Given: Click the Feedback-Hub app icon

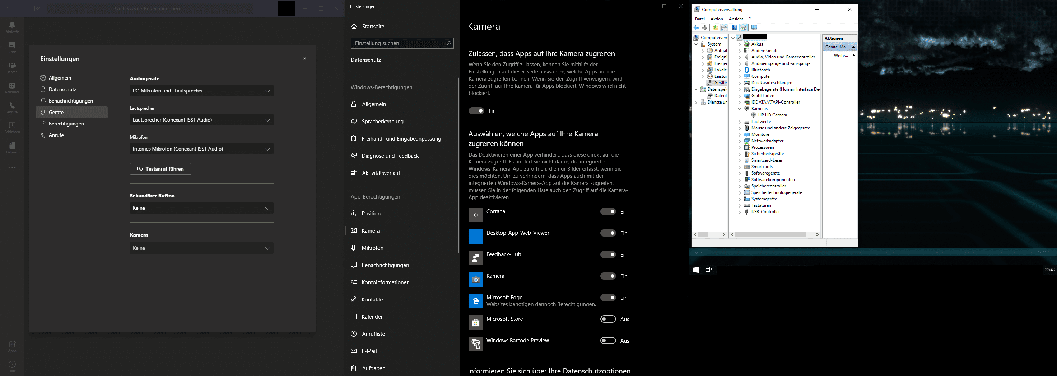Looking at the screenshot, I should pos(476,258).
